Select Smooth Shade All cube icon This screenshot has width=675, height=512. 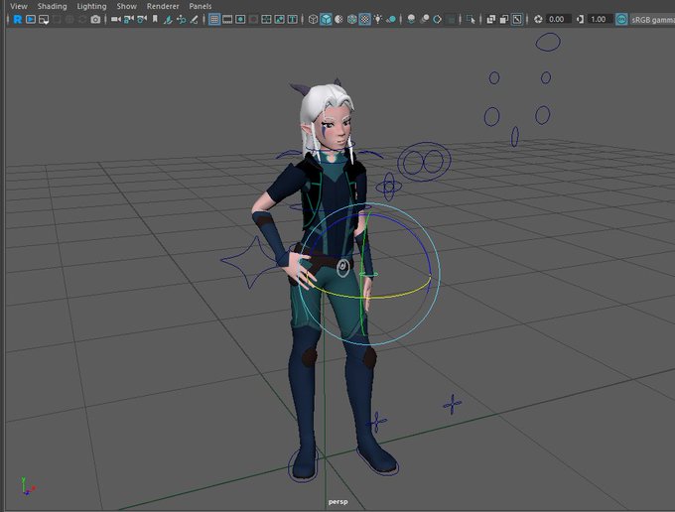click(x=326, y=20)
